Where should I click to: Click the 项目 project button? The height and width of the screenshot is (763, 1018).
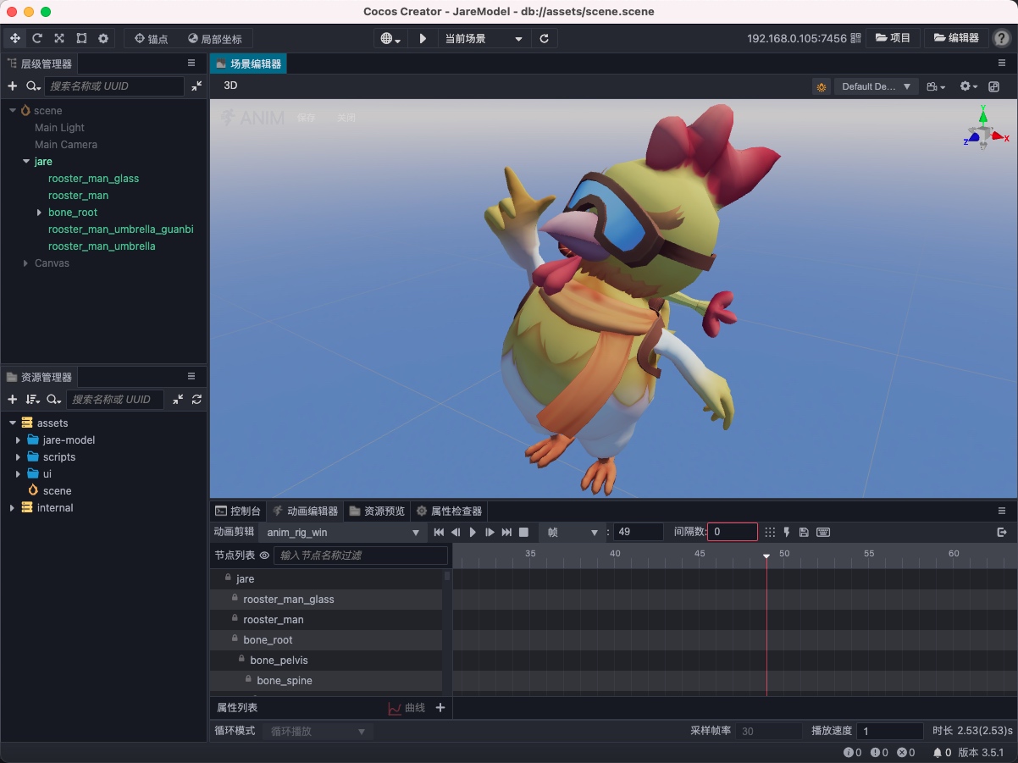894,38
